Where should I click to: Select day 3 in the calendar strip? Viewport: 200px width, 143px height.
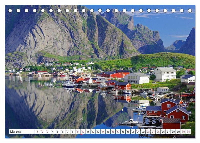coord(47,132)
